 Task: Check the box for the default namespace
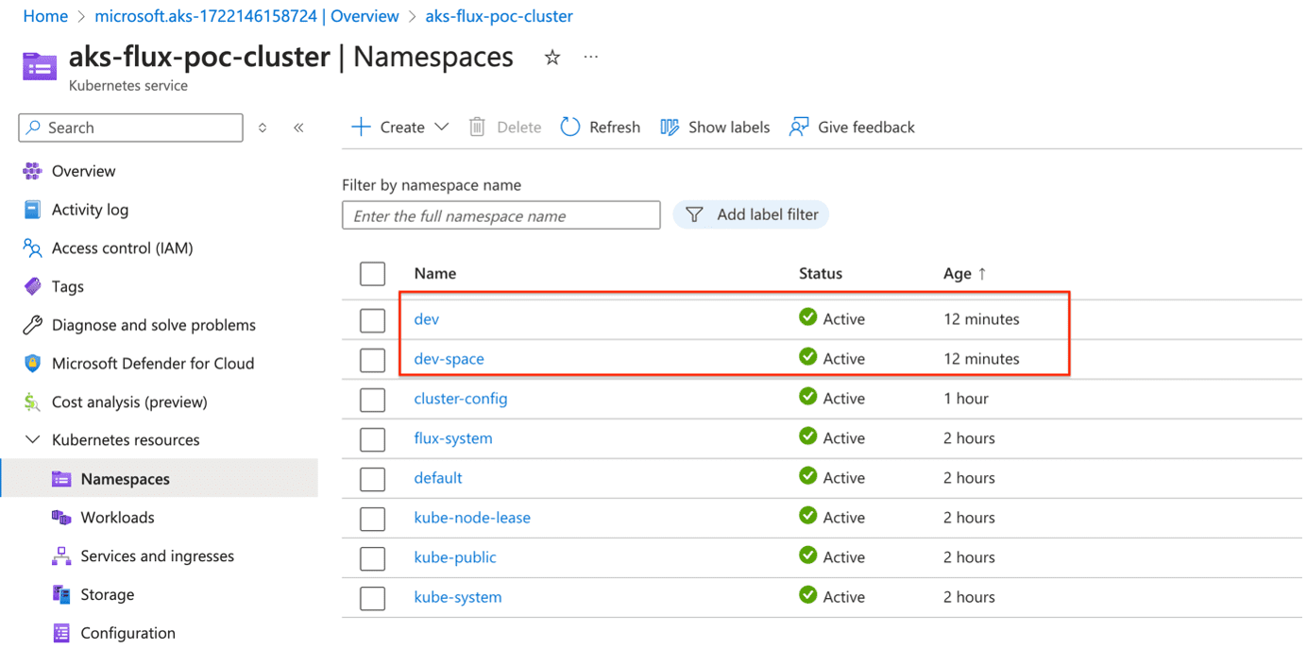coord(373,479)
